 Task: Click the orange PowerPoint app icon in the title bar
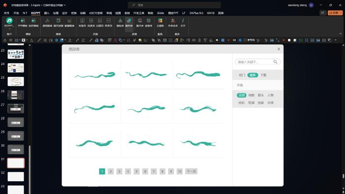(5, 5)
